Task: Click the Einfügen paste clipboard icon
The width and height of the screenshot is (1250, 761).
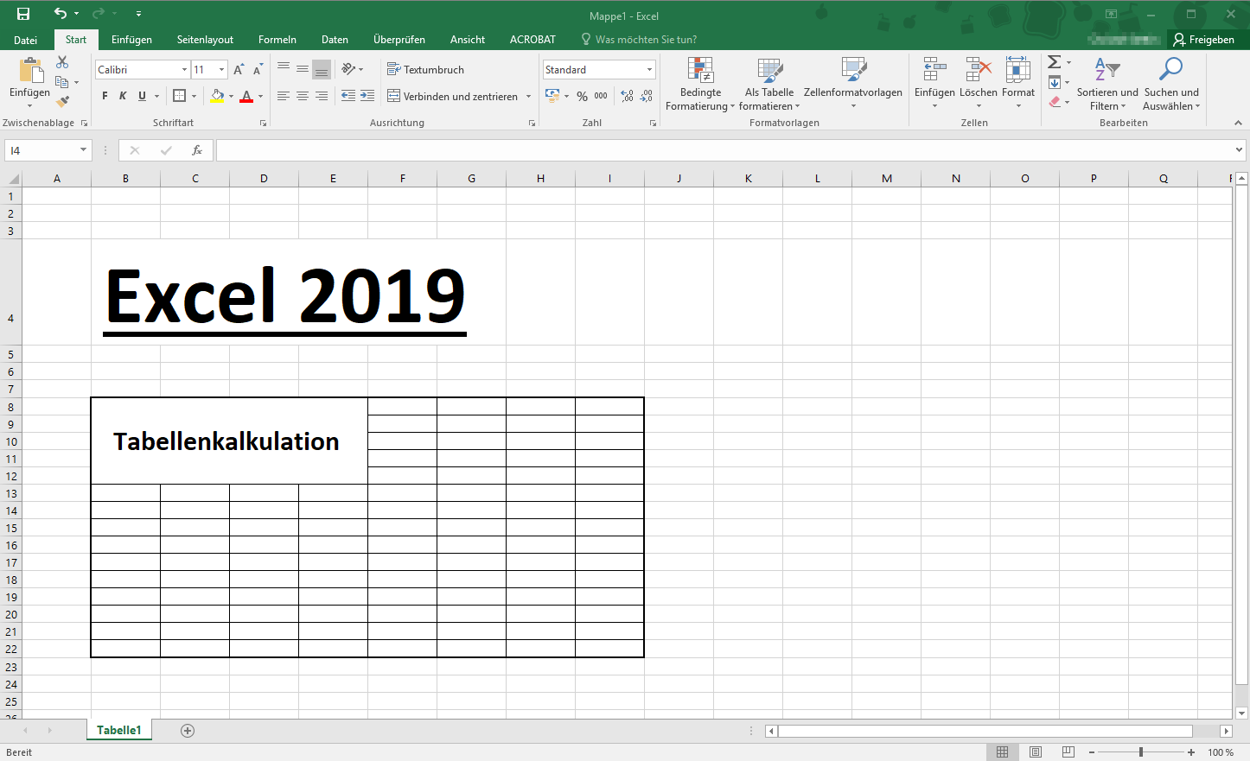Action: tap(30, 71)
